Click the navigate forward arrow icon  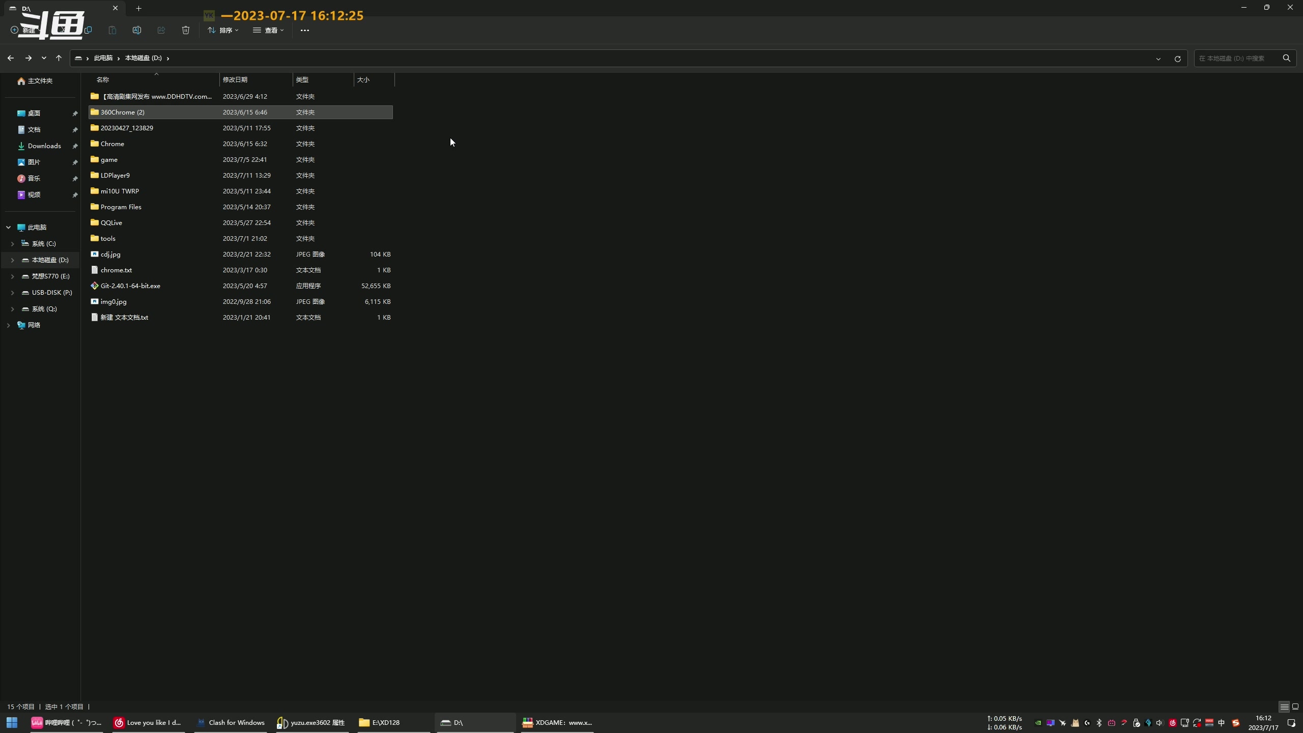[28, 58]
